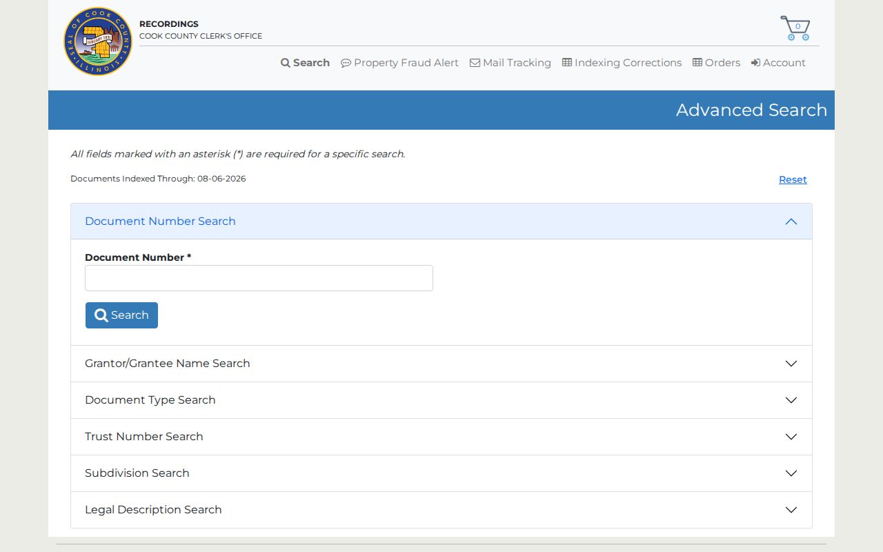Image resolution: width=883 pixels, height=552 pixels.
Task: Open the Account menu link
Action: (x=778, y=63)
